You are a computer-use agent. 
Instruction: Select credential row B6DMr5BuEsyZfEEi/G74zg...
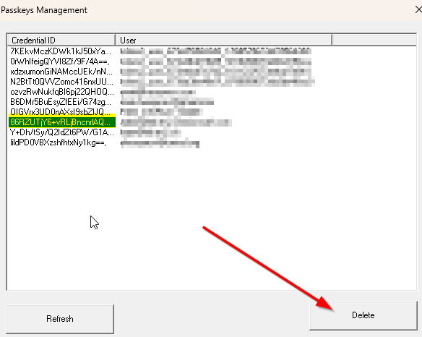pos(61,102)
